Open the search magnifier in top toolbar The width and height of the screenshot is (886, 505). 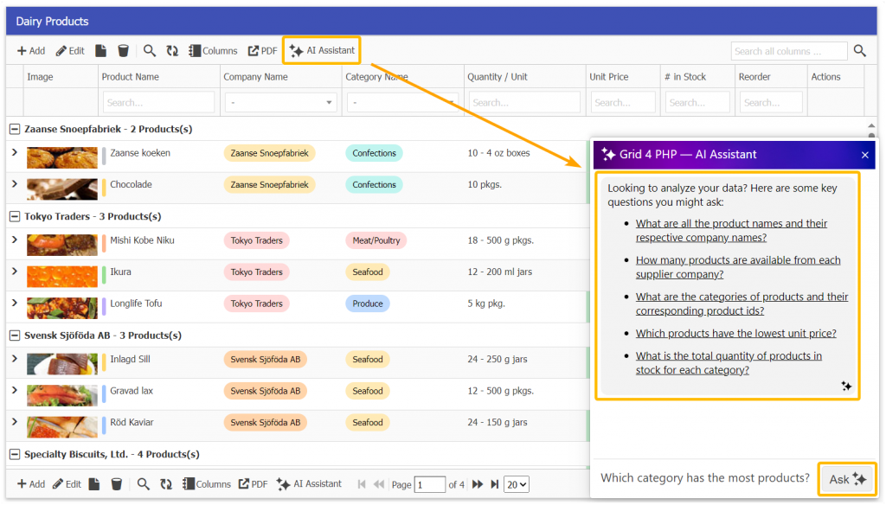150,51
